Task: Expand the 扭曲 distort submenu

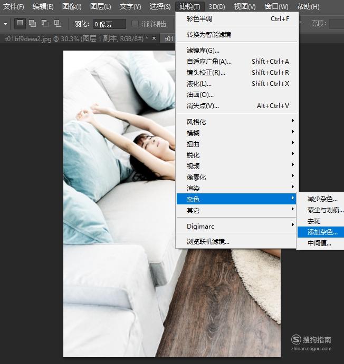Action: 237,144
